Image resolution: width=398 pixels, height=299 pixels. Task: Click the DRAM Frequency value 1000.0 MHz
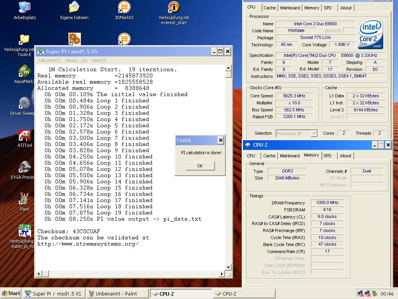pyautogui.click(x=327, y=202)
